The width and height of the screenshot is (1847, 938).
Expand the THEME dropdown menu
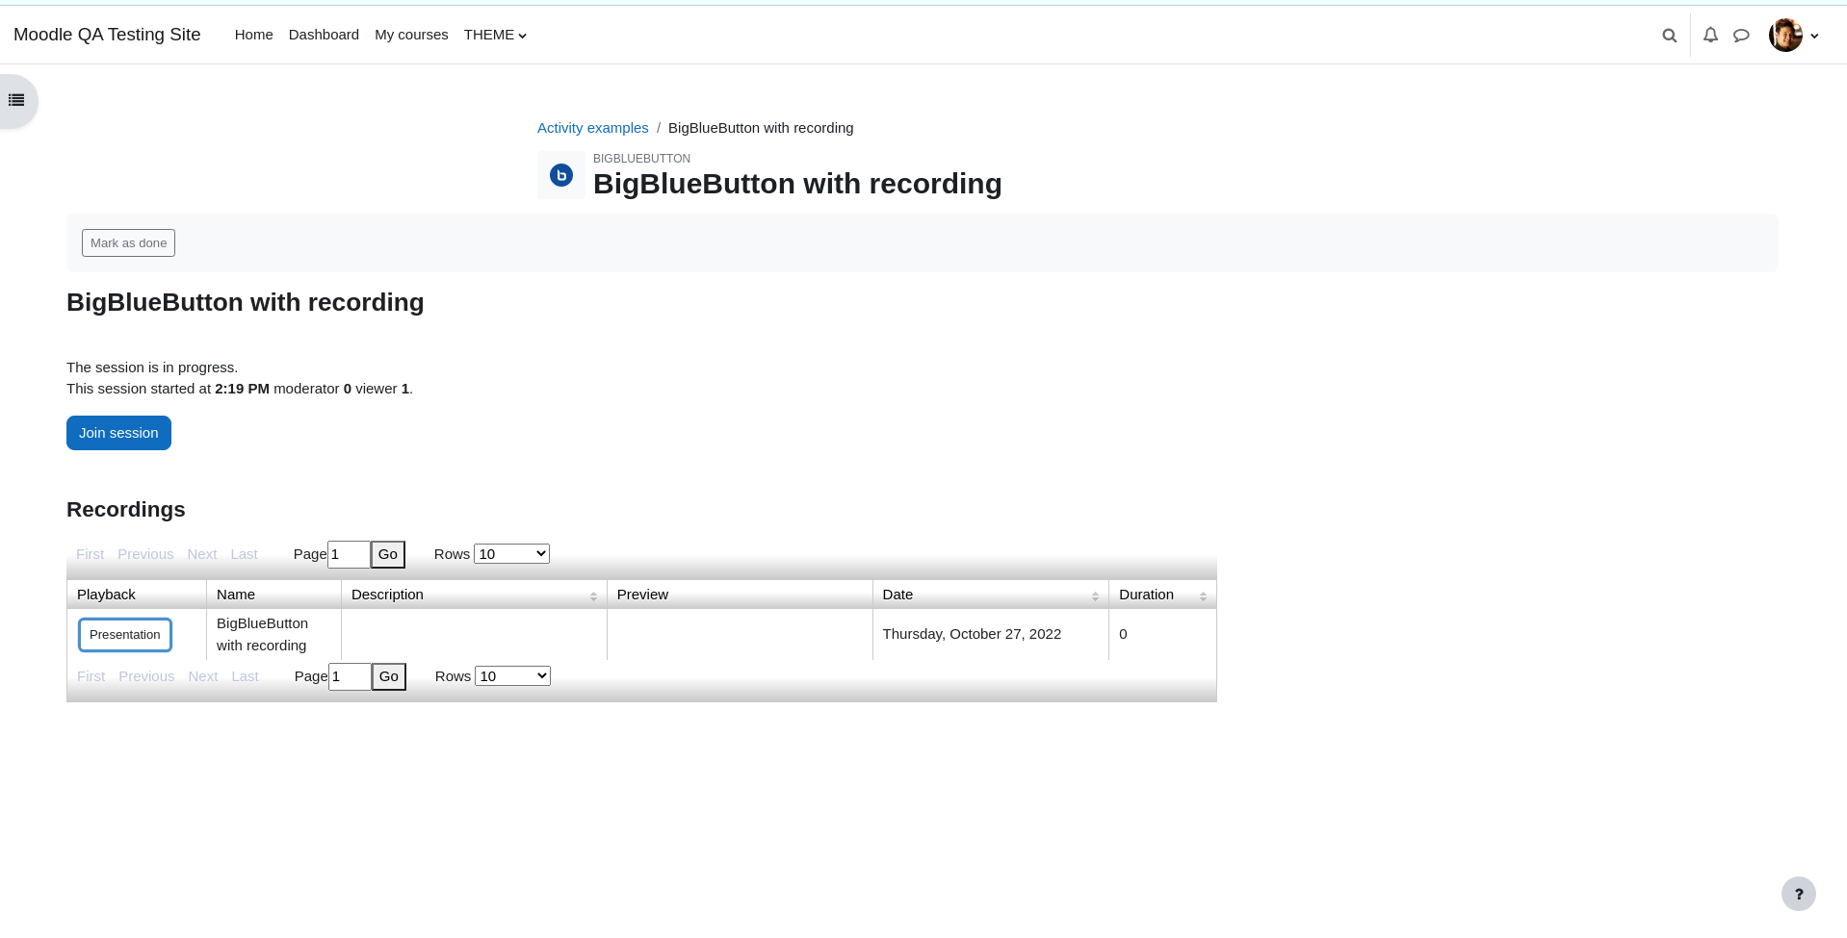(495, 35)
